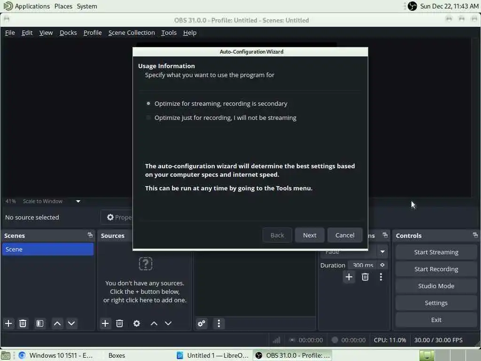The image size is (481, 361).
Task: Remove transition with trash icon
Action: (x=365, y=277)
